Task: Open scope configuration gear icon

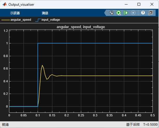Action: pyautogui.click(x=111, y=13)
